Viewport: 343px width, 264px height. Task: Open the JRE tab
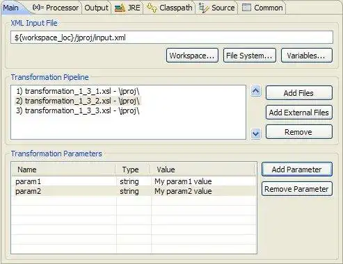tap(127, 8)
